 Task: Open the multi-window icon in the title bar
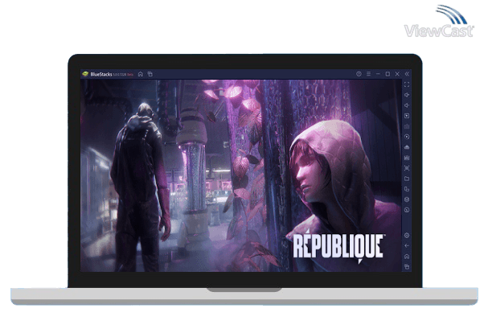pyautogui.click(x=150, y=74)
